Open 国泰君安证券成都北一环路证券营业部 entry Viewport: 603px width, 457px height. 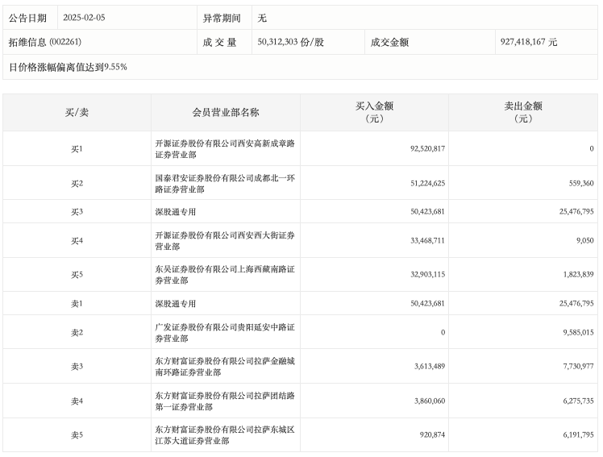tap(225, 183)
